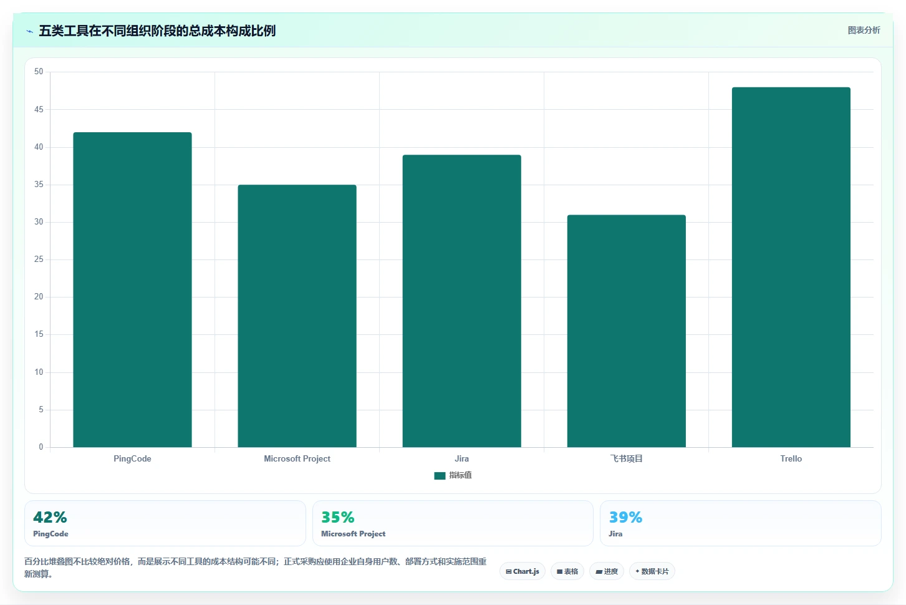Open the 39% Jira data card
Screen dimensions: 906x605
coord(740,523)
